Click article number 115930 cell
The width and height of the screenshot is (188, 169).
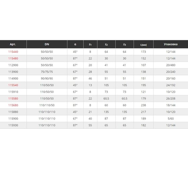click(x=13, y=125)
